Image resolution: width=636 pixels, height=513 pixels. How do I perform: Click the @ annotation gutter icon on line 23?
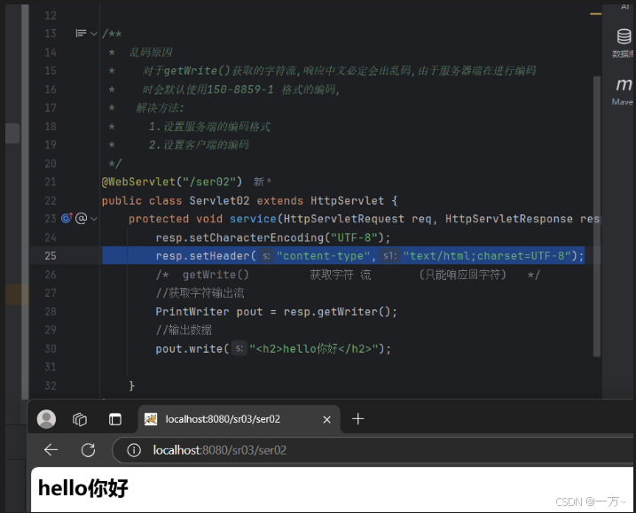81,219
